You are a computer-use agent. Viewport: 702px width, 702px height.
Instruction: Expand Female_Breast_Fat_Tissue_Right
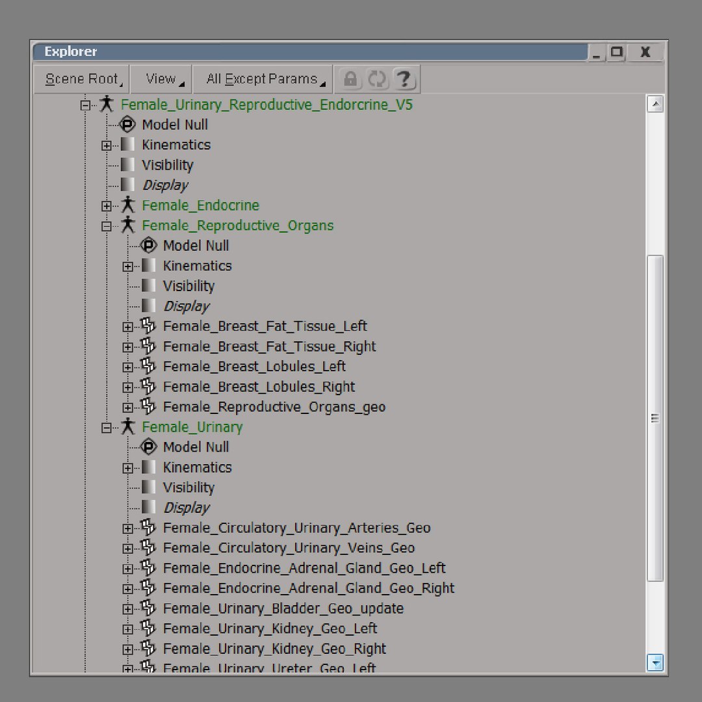(x=127, y=347)
